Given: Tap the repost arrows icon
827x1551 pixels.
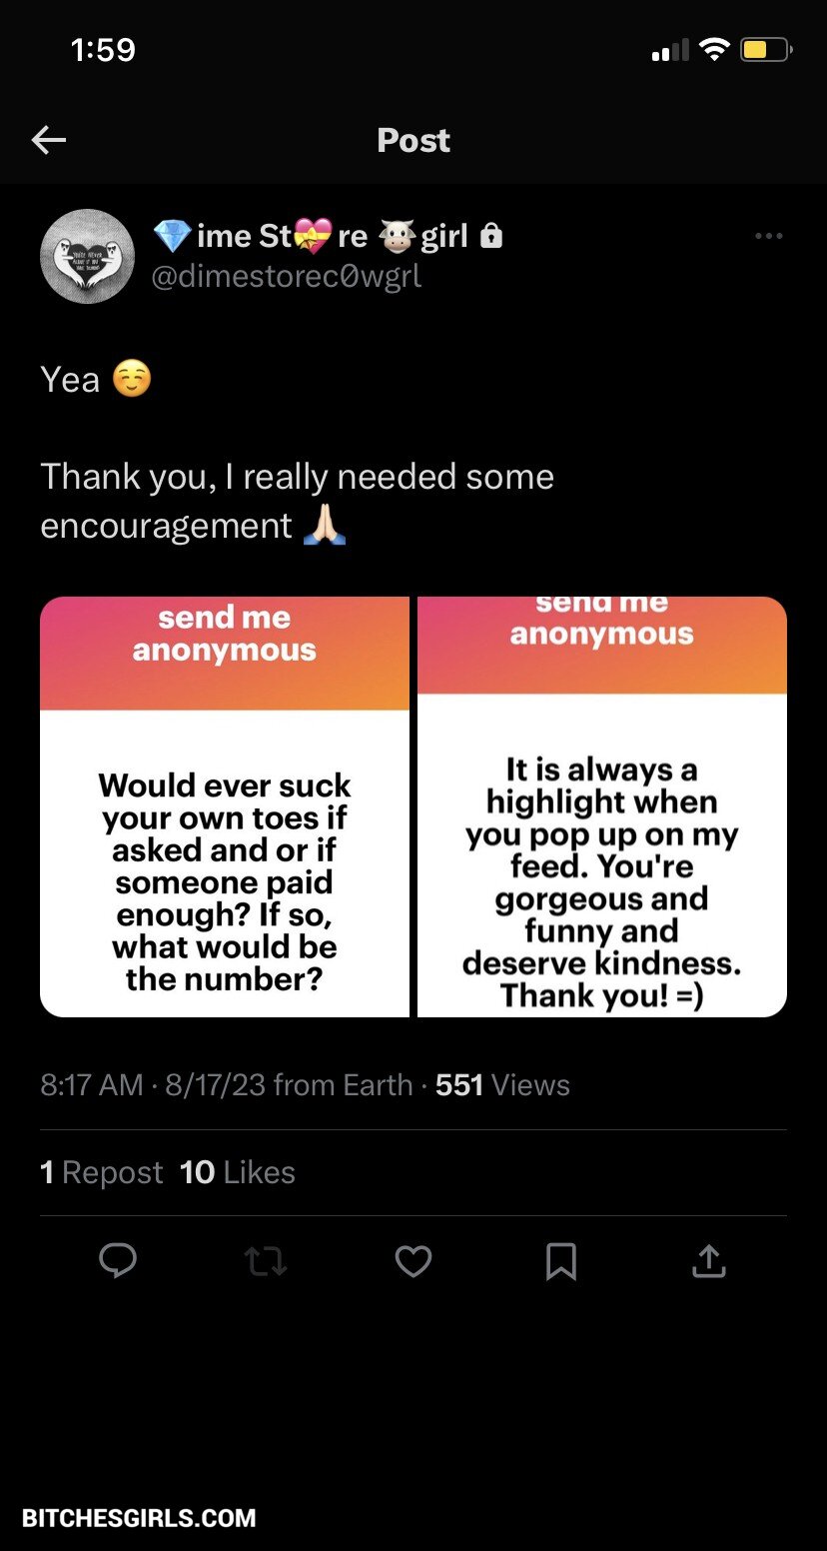Looking at the screenshot, I should [x=266, y=1261].
